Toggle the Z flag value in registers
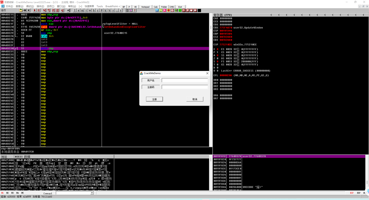369x200 pixels. click(217, 58)
